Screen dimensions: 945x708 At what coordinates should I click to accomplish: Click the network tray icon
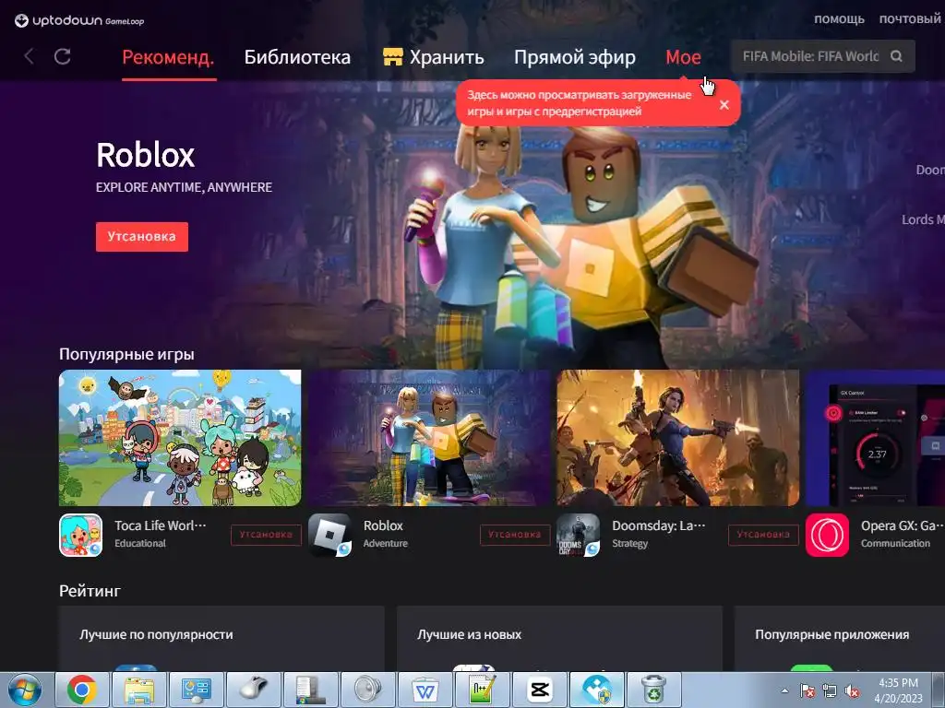(x=830, y=690)
